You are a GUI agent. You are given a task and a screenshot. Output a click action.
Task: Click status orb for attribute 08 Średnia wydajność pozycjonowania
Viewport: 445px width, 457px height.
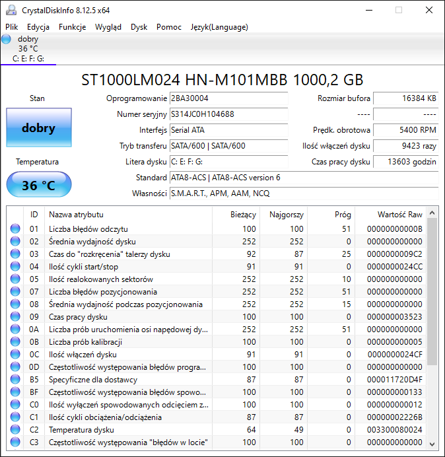tap(15, 304)
